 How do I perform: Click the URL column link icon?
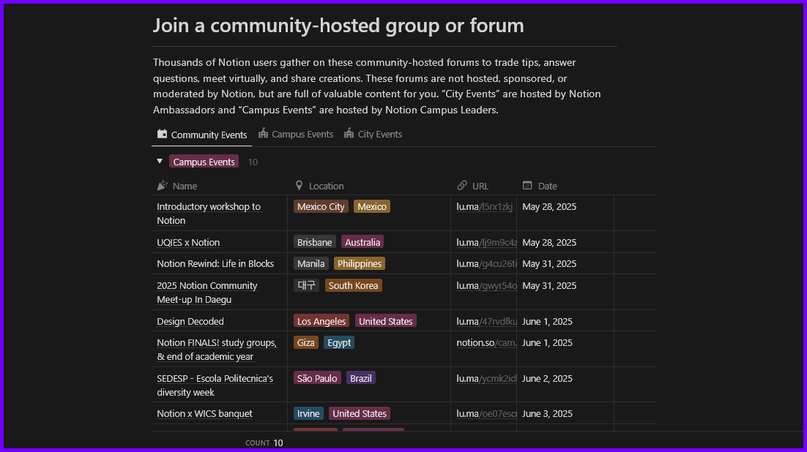[x=462, y=186]
